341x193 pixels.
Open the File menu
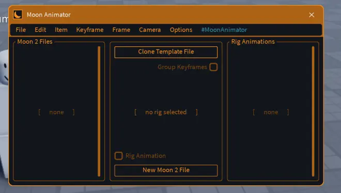(x=21, y=30)
